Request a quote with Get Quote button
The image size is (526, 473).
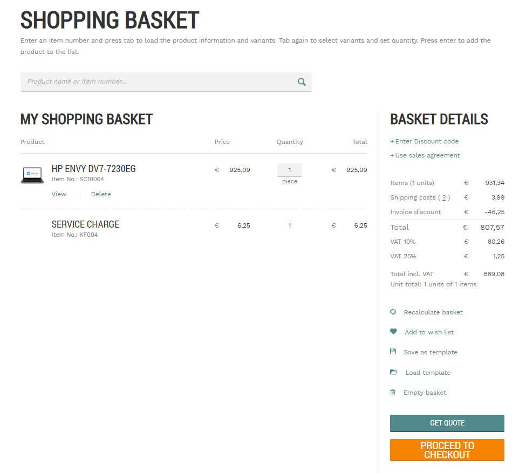pyautogui.click(x=447, y=423)
